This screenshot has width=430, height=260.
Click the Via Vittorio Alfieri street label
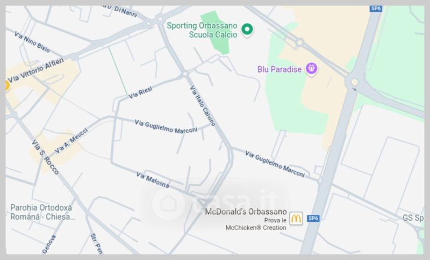pos(35,70)
